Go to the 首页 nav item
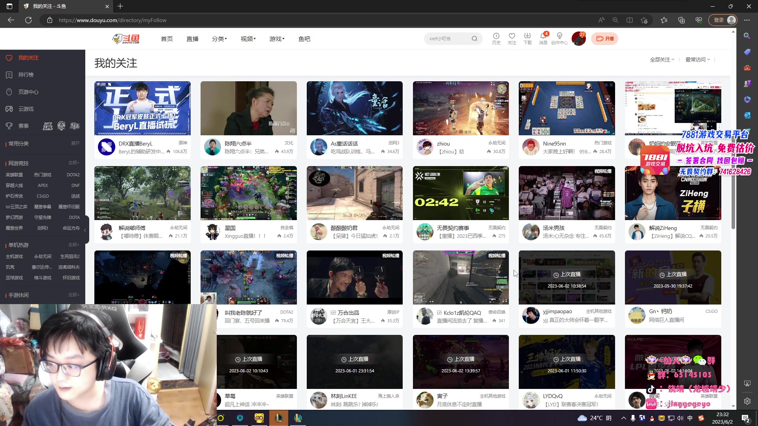Screen dimensions: 758x426 point(167,39)
